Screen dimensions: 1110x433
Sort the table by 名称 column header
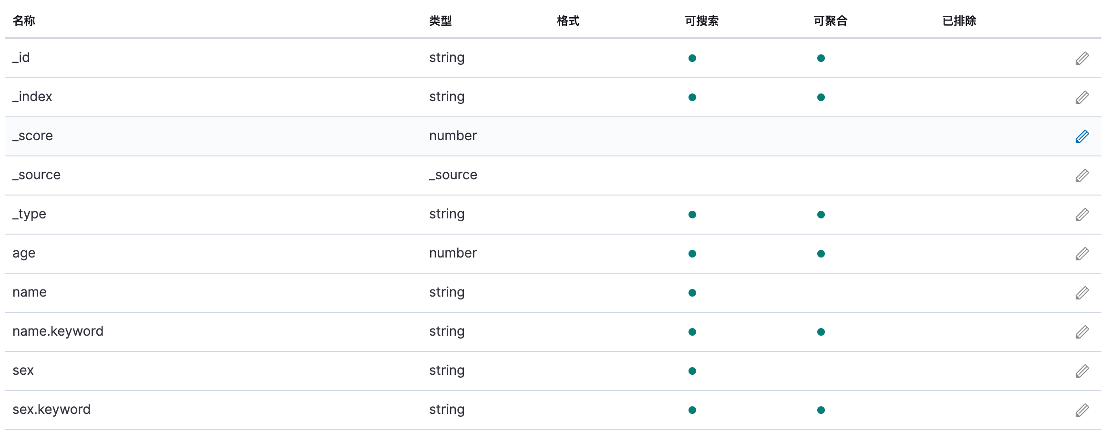[24, 21]
